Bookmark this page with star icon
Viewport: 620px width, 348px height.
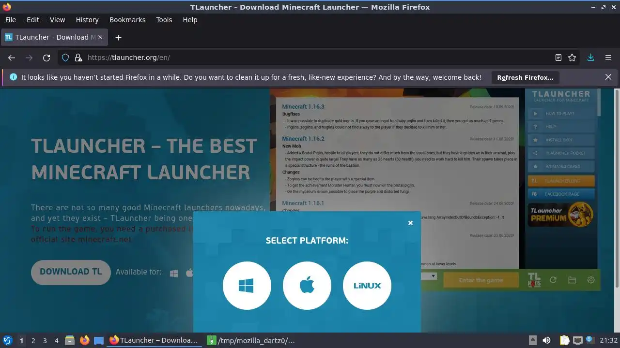572,58
